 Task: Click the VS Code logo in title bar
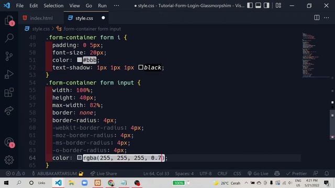(7, 5)
